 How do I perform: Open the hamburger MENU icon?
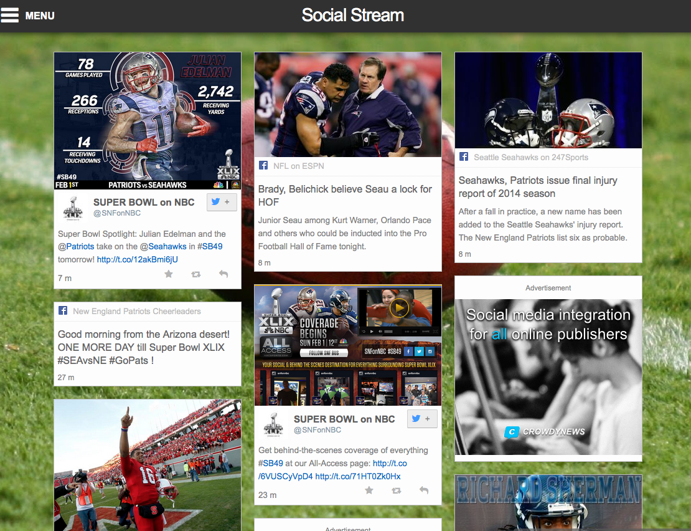click(x=10, y=16)
